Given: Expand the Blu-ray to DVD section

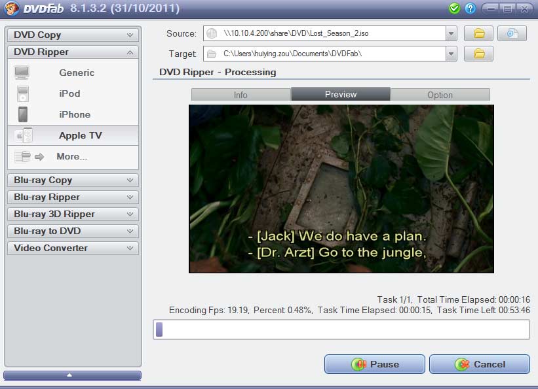Looking at the screenshot, I should coord(73,231).
